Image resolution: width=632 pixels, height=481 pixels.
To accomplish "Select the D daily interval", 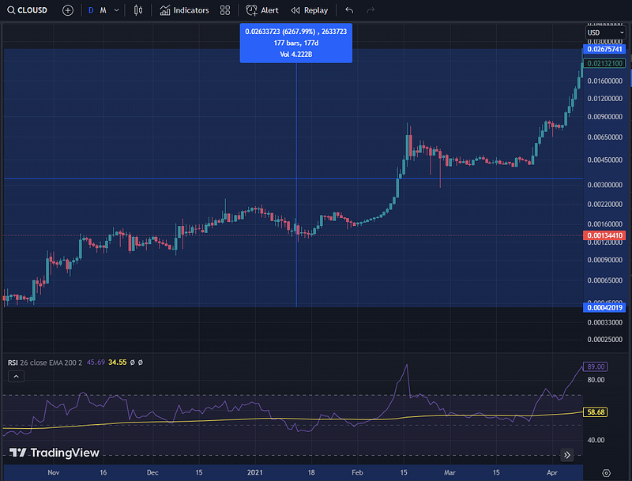I will coord(91,10).
